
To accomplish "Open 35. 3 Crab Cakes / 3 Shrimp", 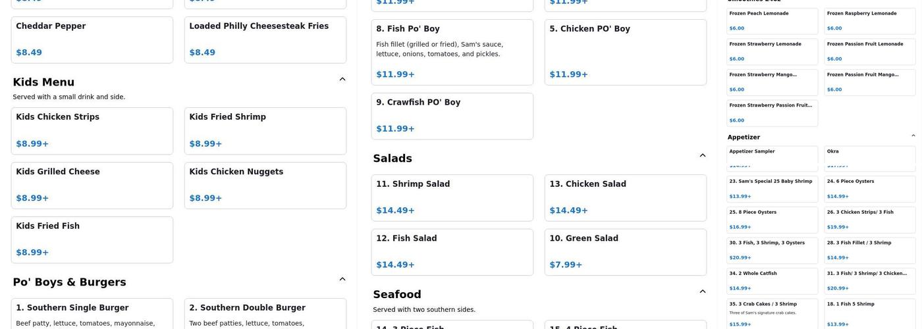I will tap(773, 313).
